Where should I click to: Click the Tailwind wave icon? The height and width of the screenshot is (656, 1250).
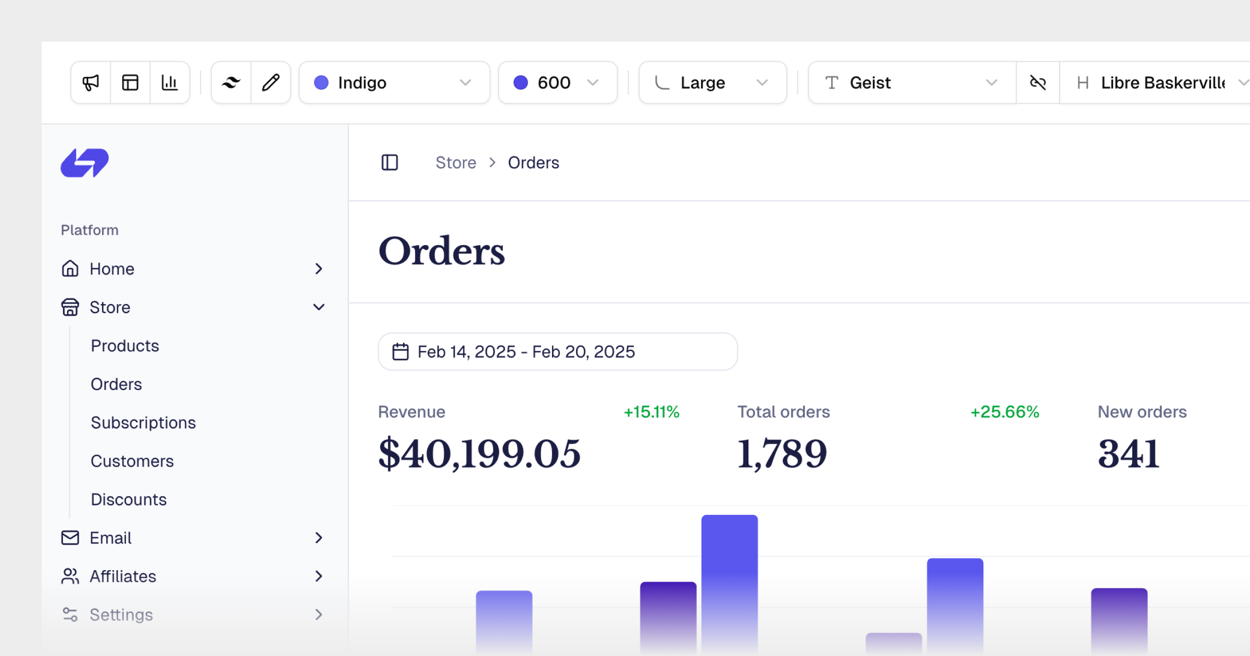click(231, 83)
